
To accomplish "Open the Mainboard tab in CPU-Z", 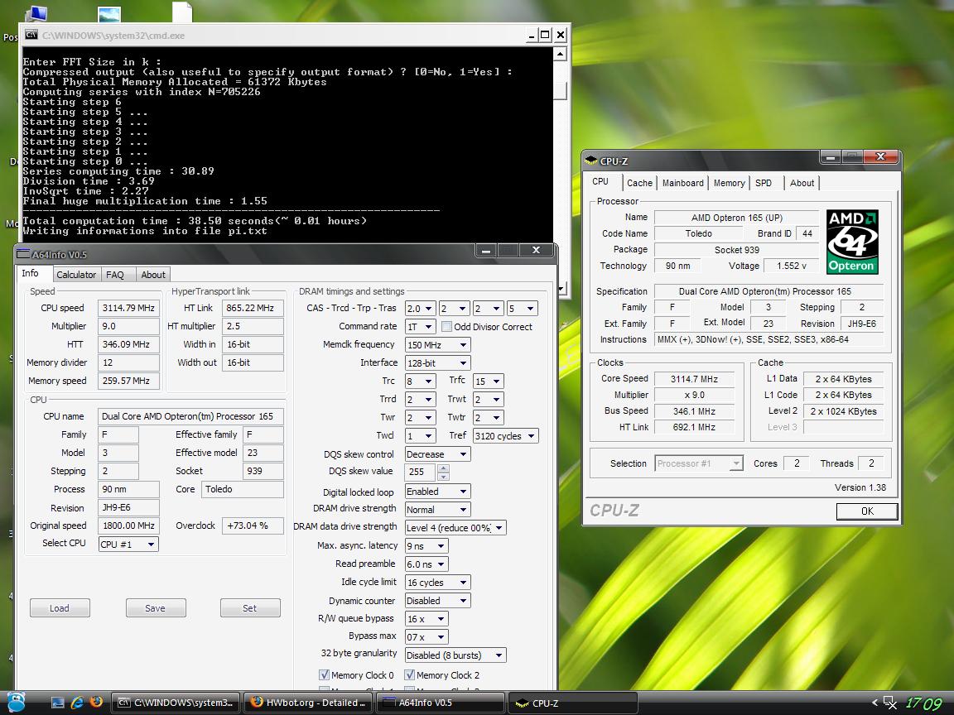I will [682, 182].
